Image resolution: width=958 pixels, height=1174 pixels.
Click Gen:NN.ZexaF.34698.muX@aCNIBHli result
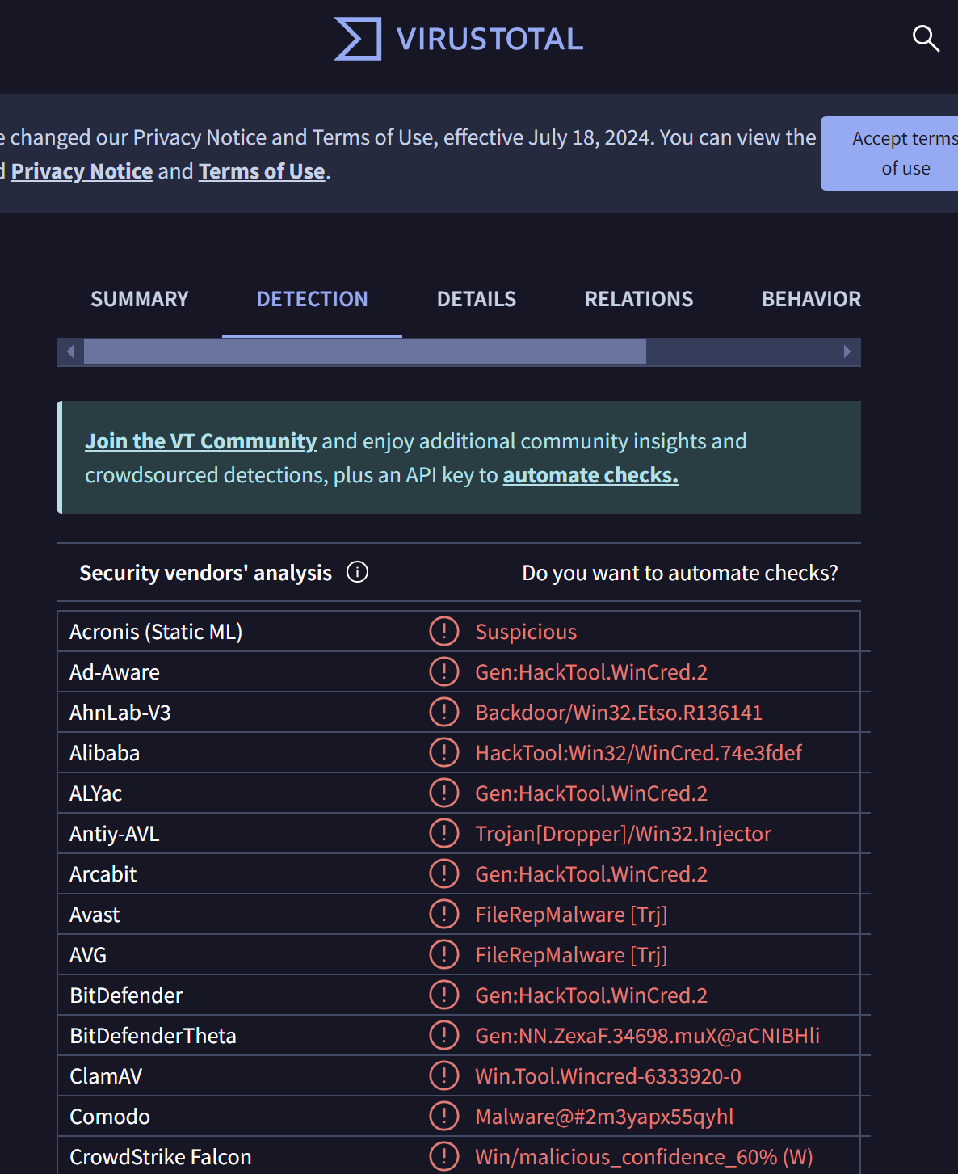(x=647, y=1036)
